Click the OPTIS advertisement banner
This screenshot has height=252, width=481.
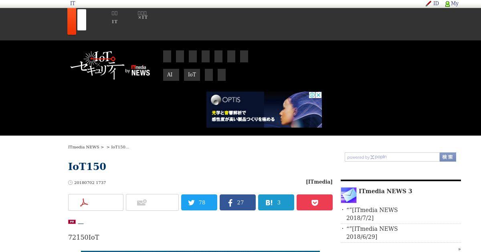pyautogui.click(x=264, y=110)
